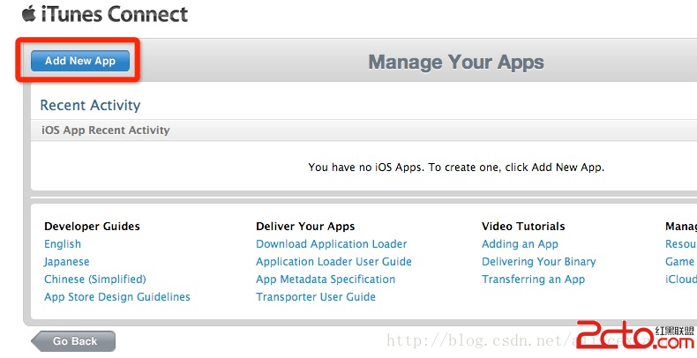This screenshot has width=697, height=358.
Task: Click the Add New App button
Action: tap(79, 61)
